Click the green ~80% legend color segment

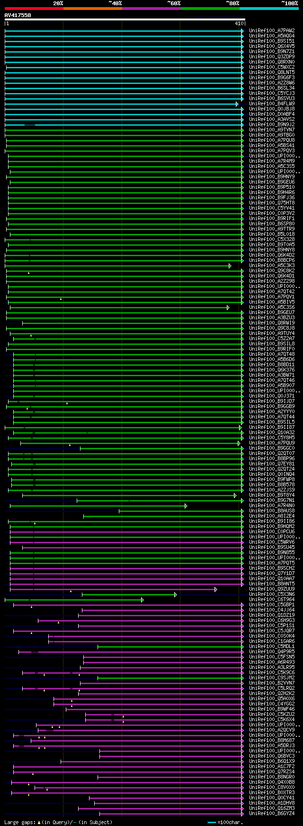[x=210, y=8]
